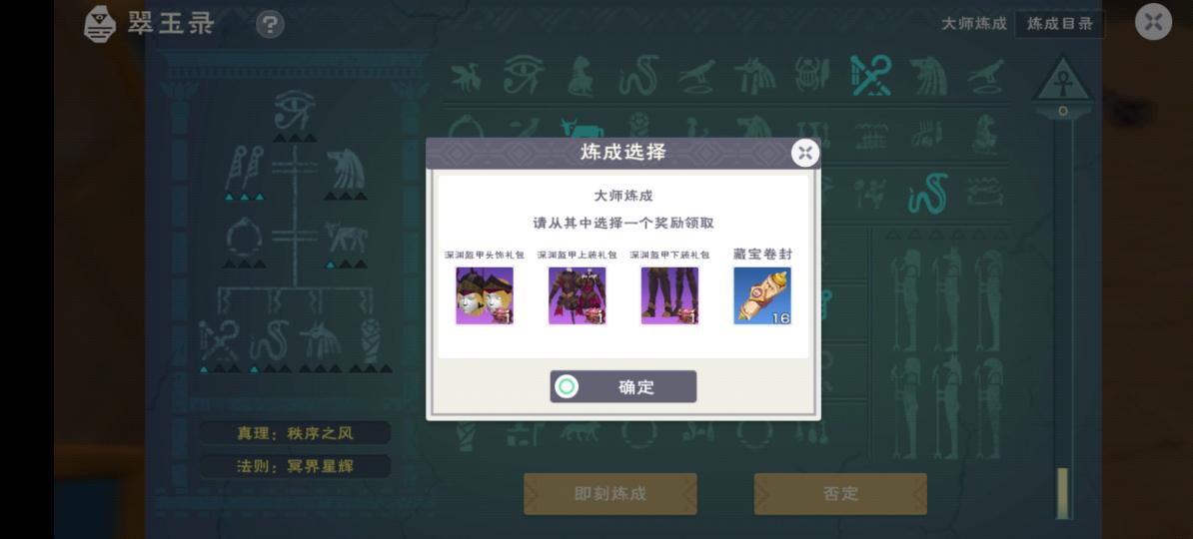This screenshot has width=1193, height=539.
Task: Choose the 深渊盔甲下装礼包 leg armor reward
Action: 669,295
